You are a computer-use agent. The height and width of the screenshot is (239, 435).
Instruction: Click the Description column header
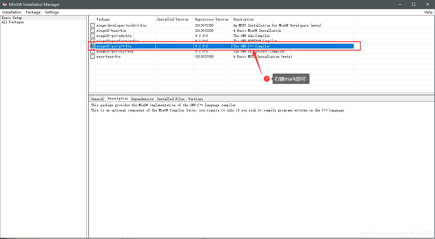click(293, 19)
